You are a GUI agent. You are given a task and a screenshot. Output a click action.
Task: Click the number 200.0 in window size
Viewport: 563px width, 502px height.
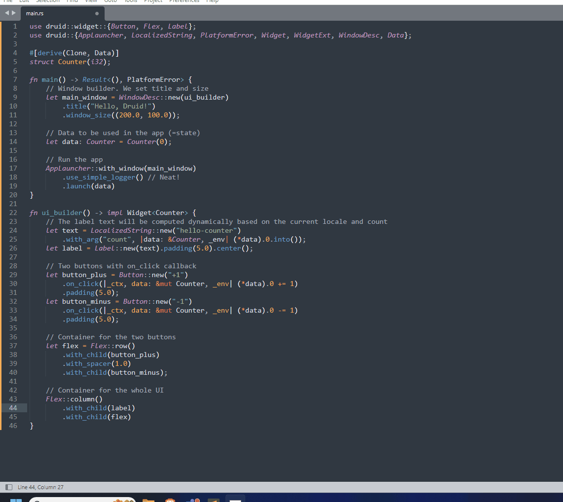pos(129,115)
